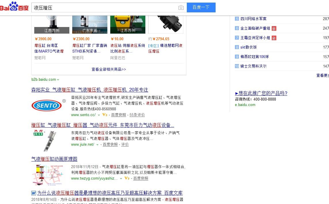Open 想在此推广您的产品吗 promotion link
329x204 pixels.
261,93
